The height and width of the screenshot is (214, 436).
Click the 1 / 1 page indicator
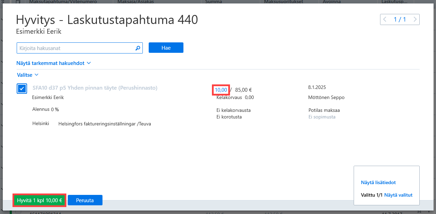(x=400, y=19)
